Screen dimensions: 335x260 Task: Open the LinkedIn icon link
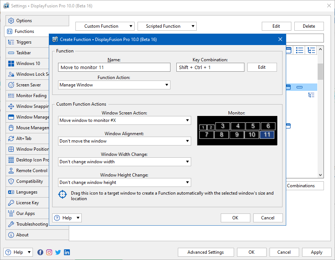tap(67, 252)
